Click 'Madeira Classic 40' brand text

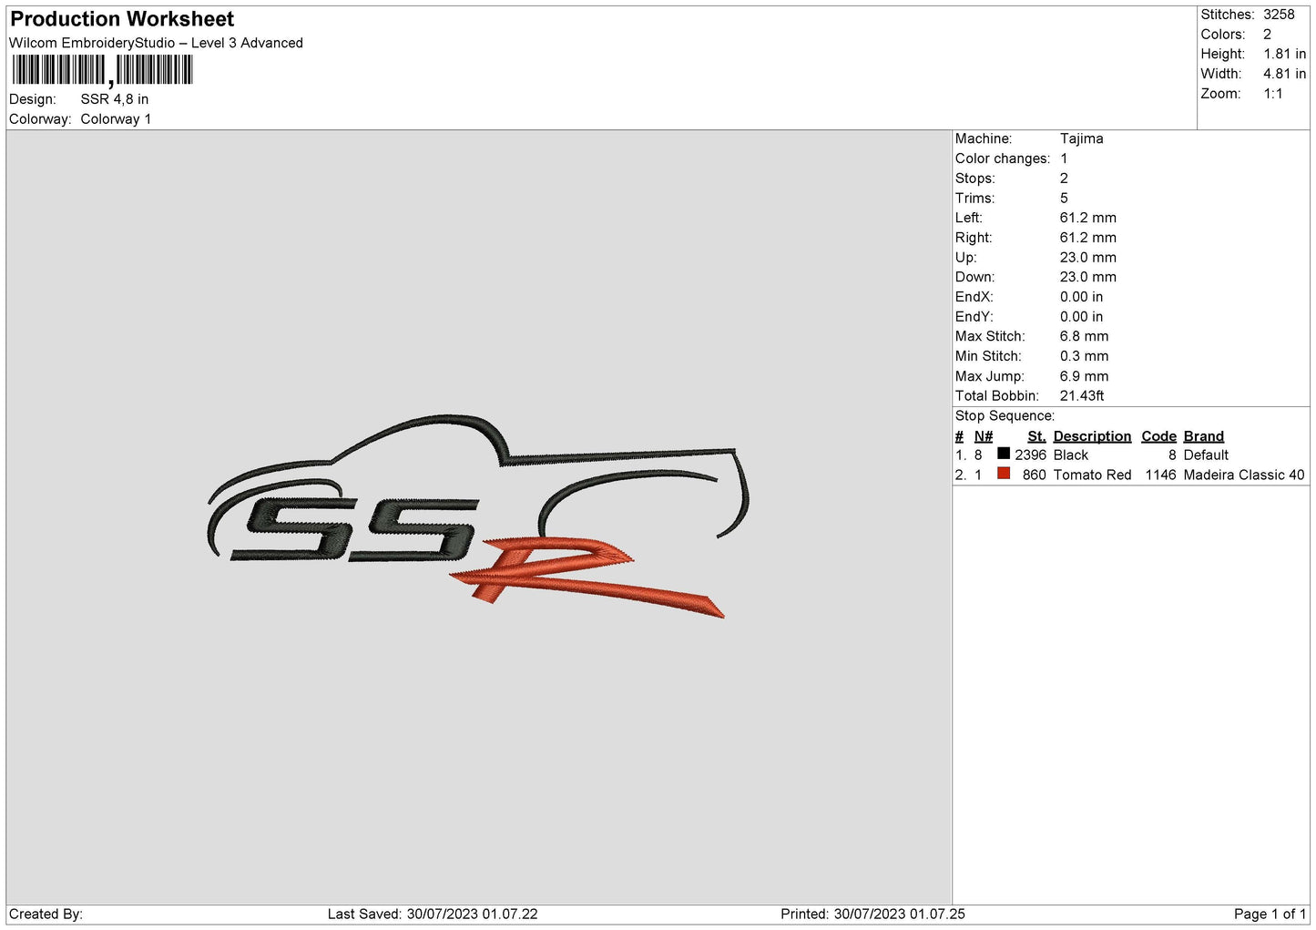click(x=1244, y=475)
